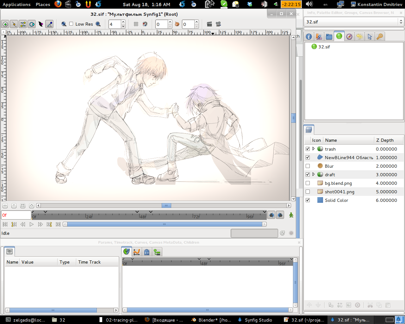Viewport: 405px width, 324px height.
Task: Toggle vertex ducks display button
Action: [x=14, y=24]
